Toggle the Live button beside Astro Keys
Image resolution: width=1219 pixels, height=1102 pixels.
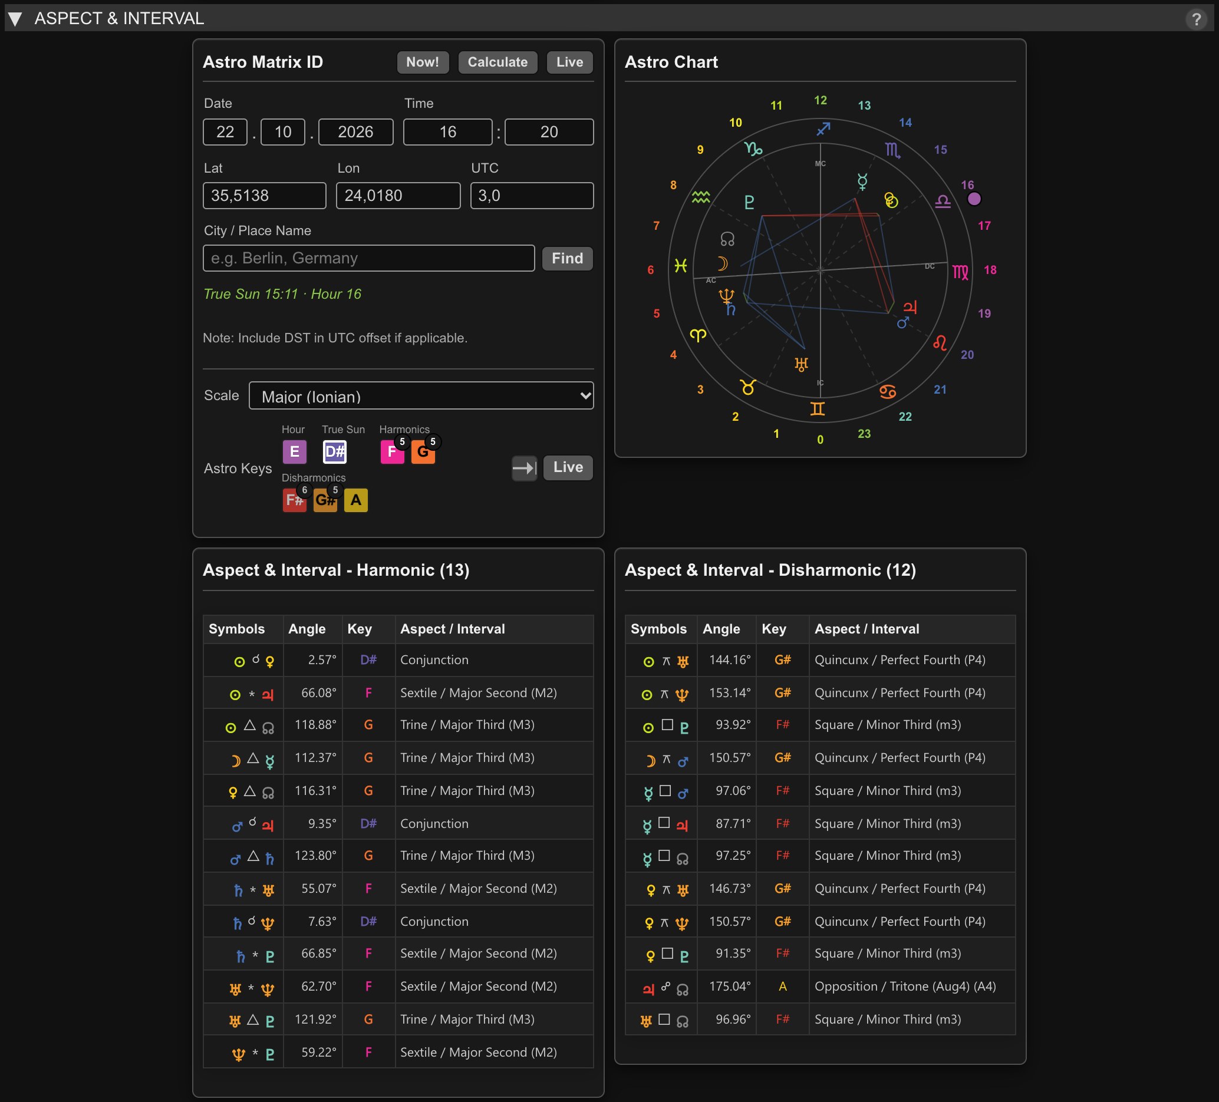[568, 467]
